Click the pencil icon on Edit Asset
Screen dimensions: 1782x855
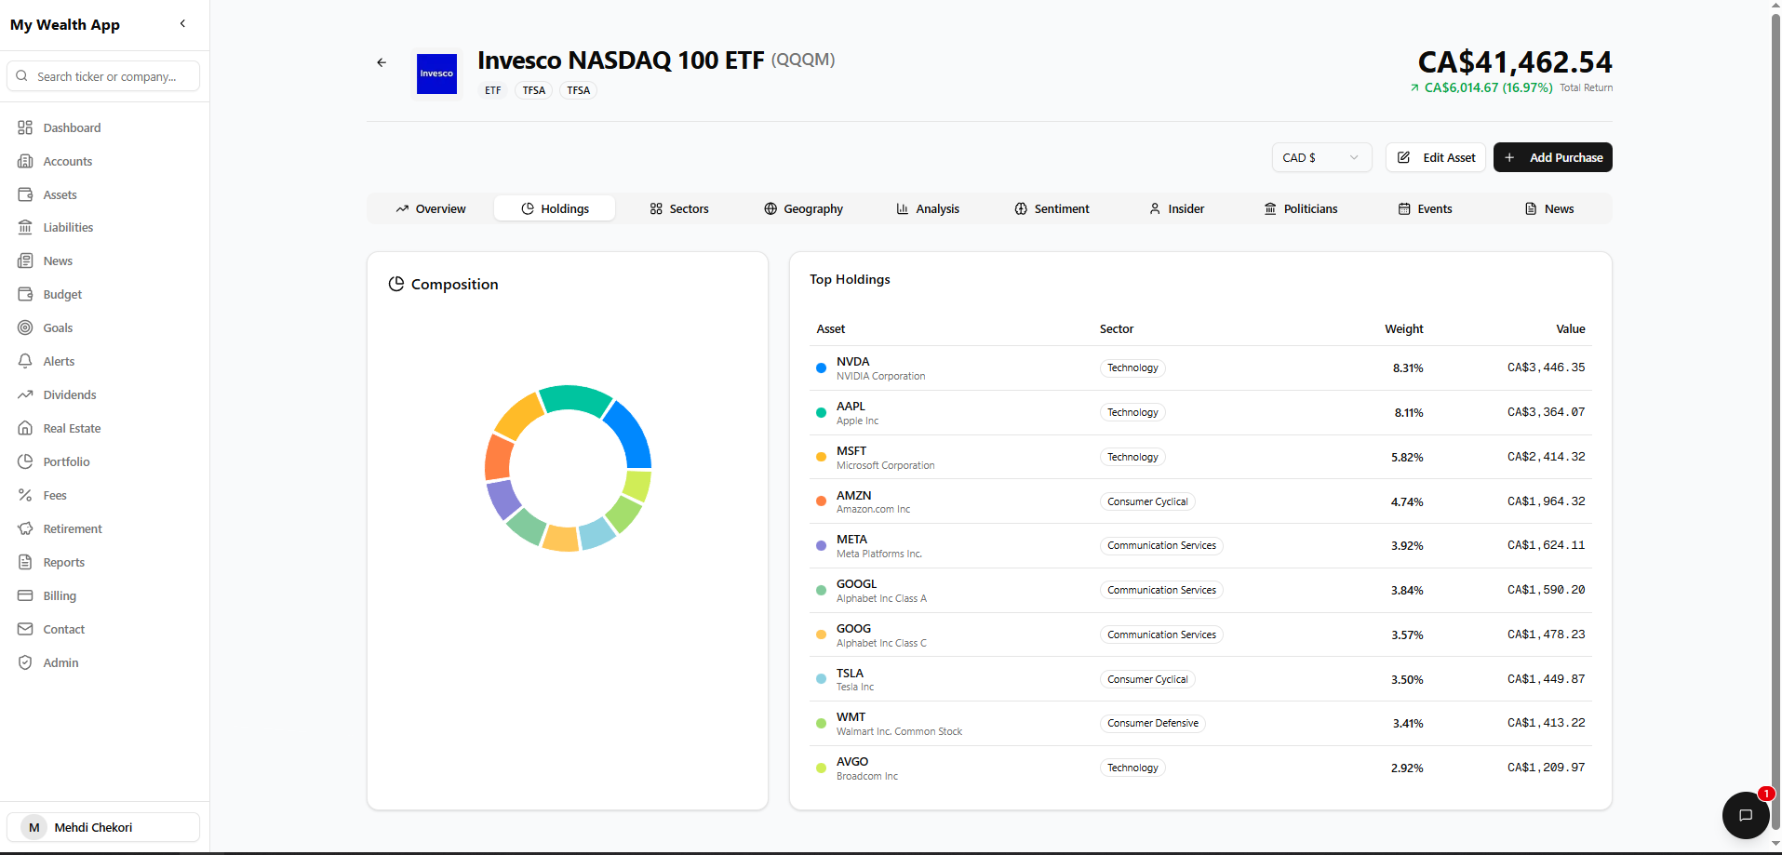(1404, 157)
